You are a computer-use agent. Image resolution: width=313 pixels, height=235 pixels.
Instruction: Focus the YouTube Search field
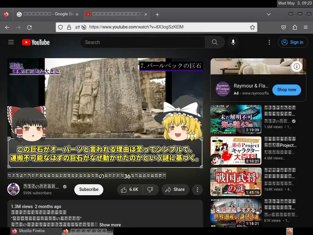tap(143, 42)
